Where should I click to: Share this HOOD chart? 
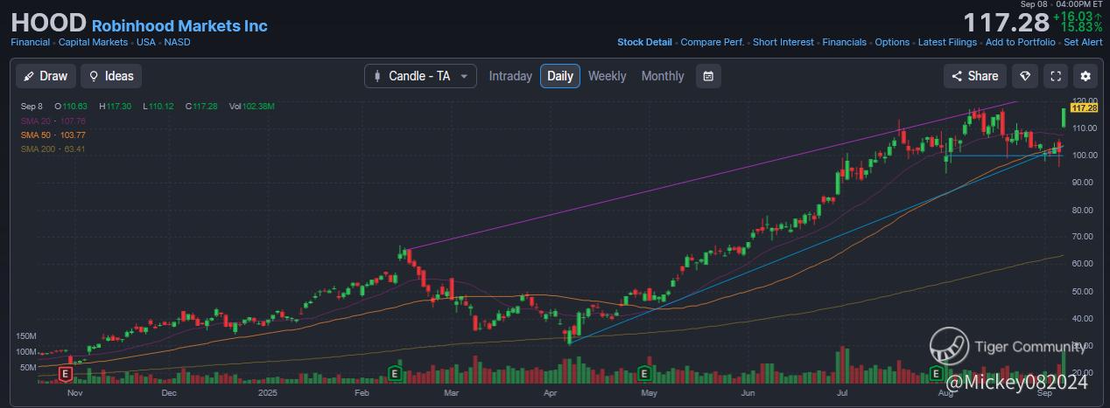tap(974, 76)
